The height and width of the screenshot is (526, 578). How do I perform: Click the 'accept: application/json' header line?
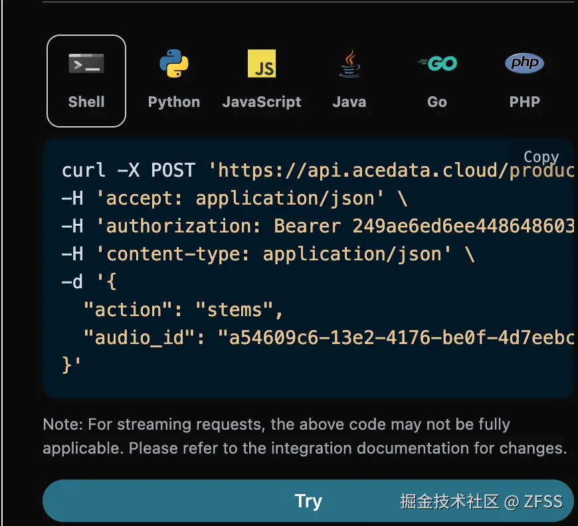[235, 199]
